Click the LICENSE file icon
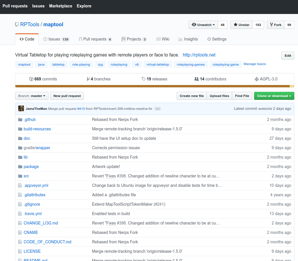 pos(20,251)
